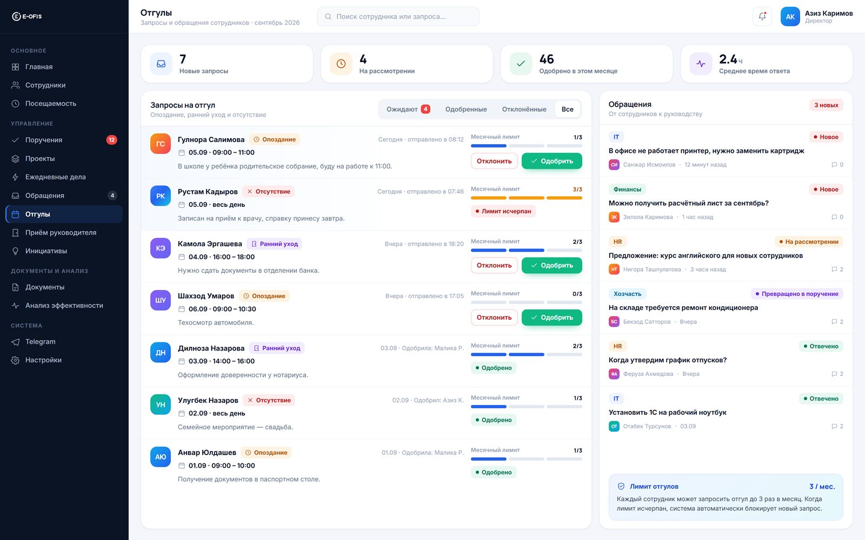Click Рустам Кадыров's monthly limit progress bar
The width and height of the screenshot is (865, 540).
(x=526, y=198)
